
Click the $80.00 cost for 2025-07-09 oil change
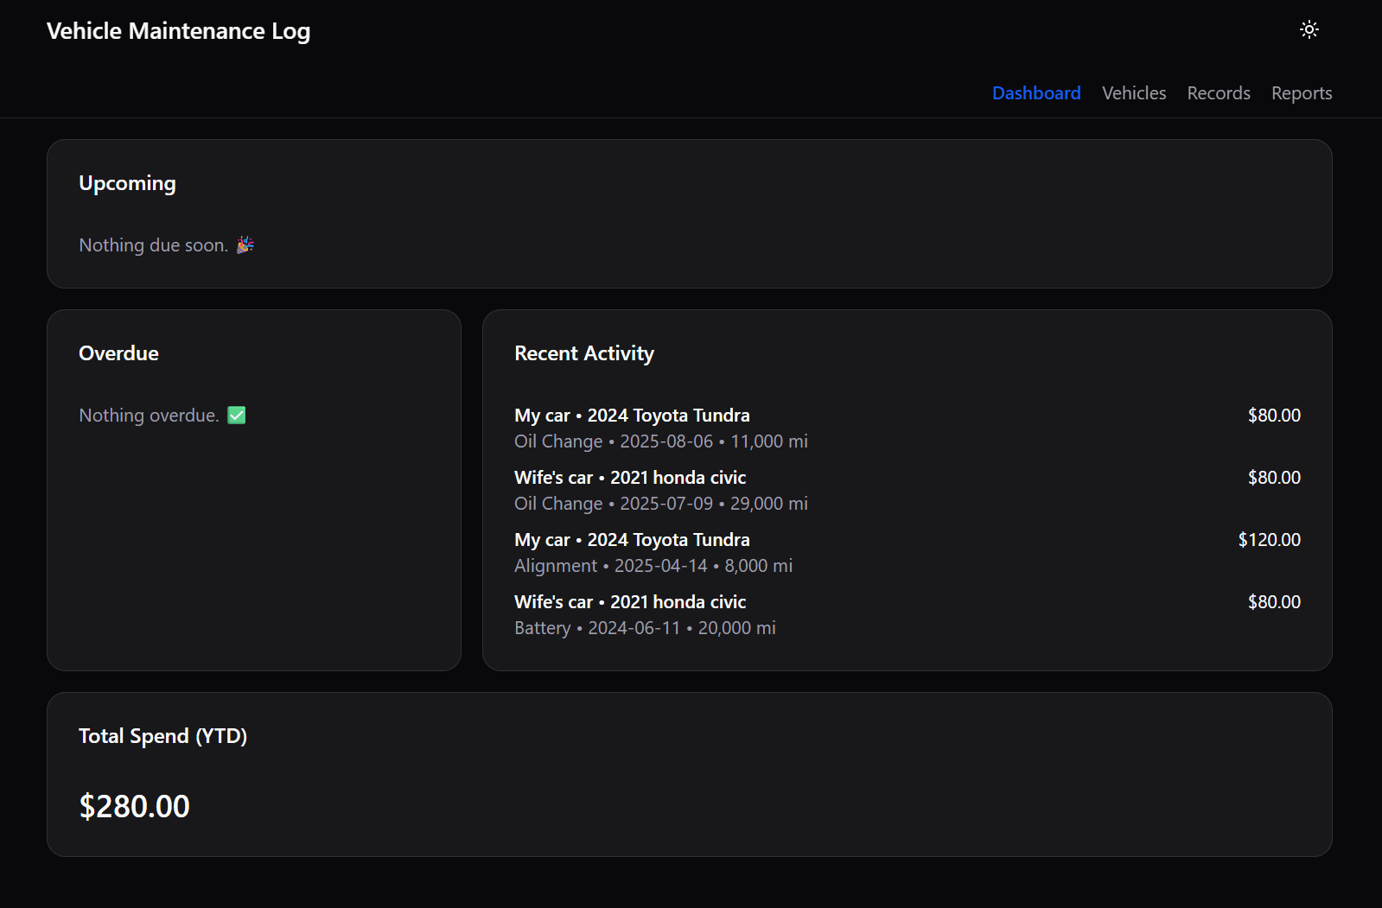click(x=1274, y=478)
